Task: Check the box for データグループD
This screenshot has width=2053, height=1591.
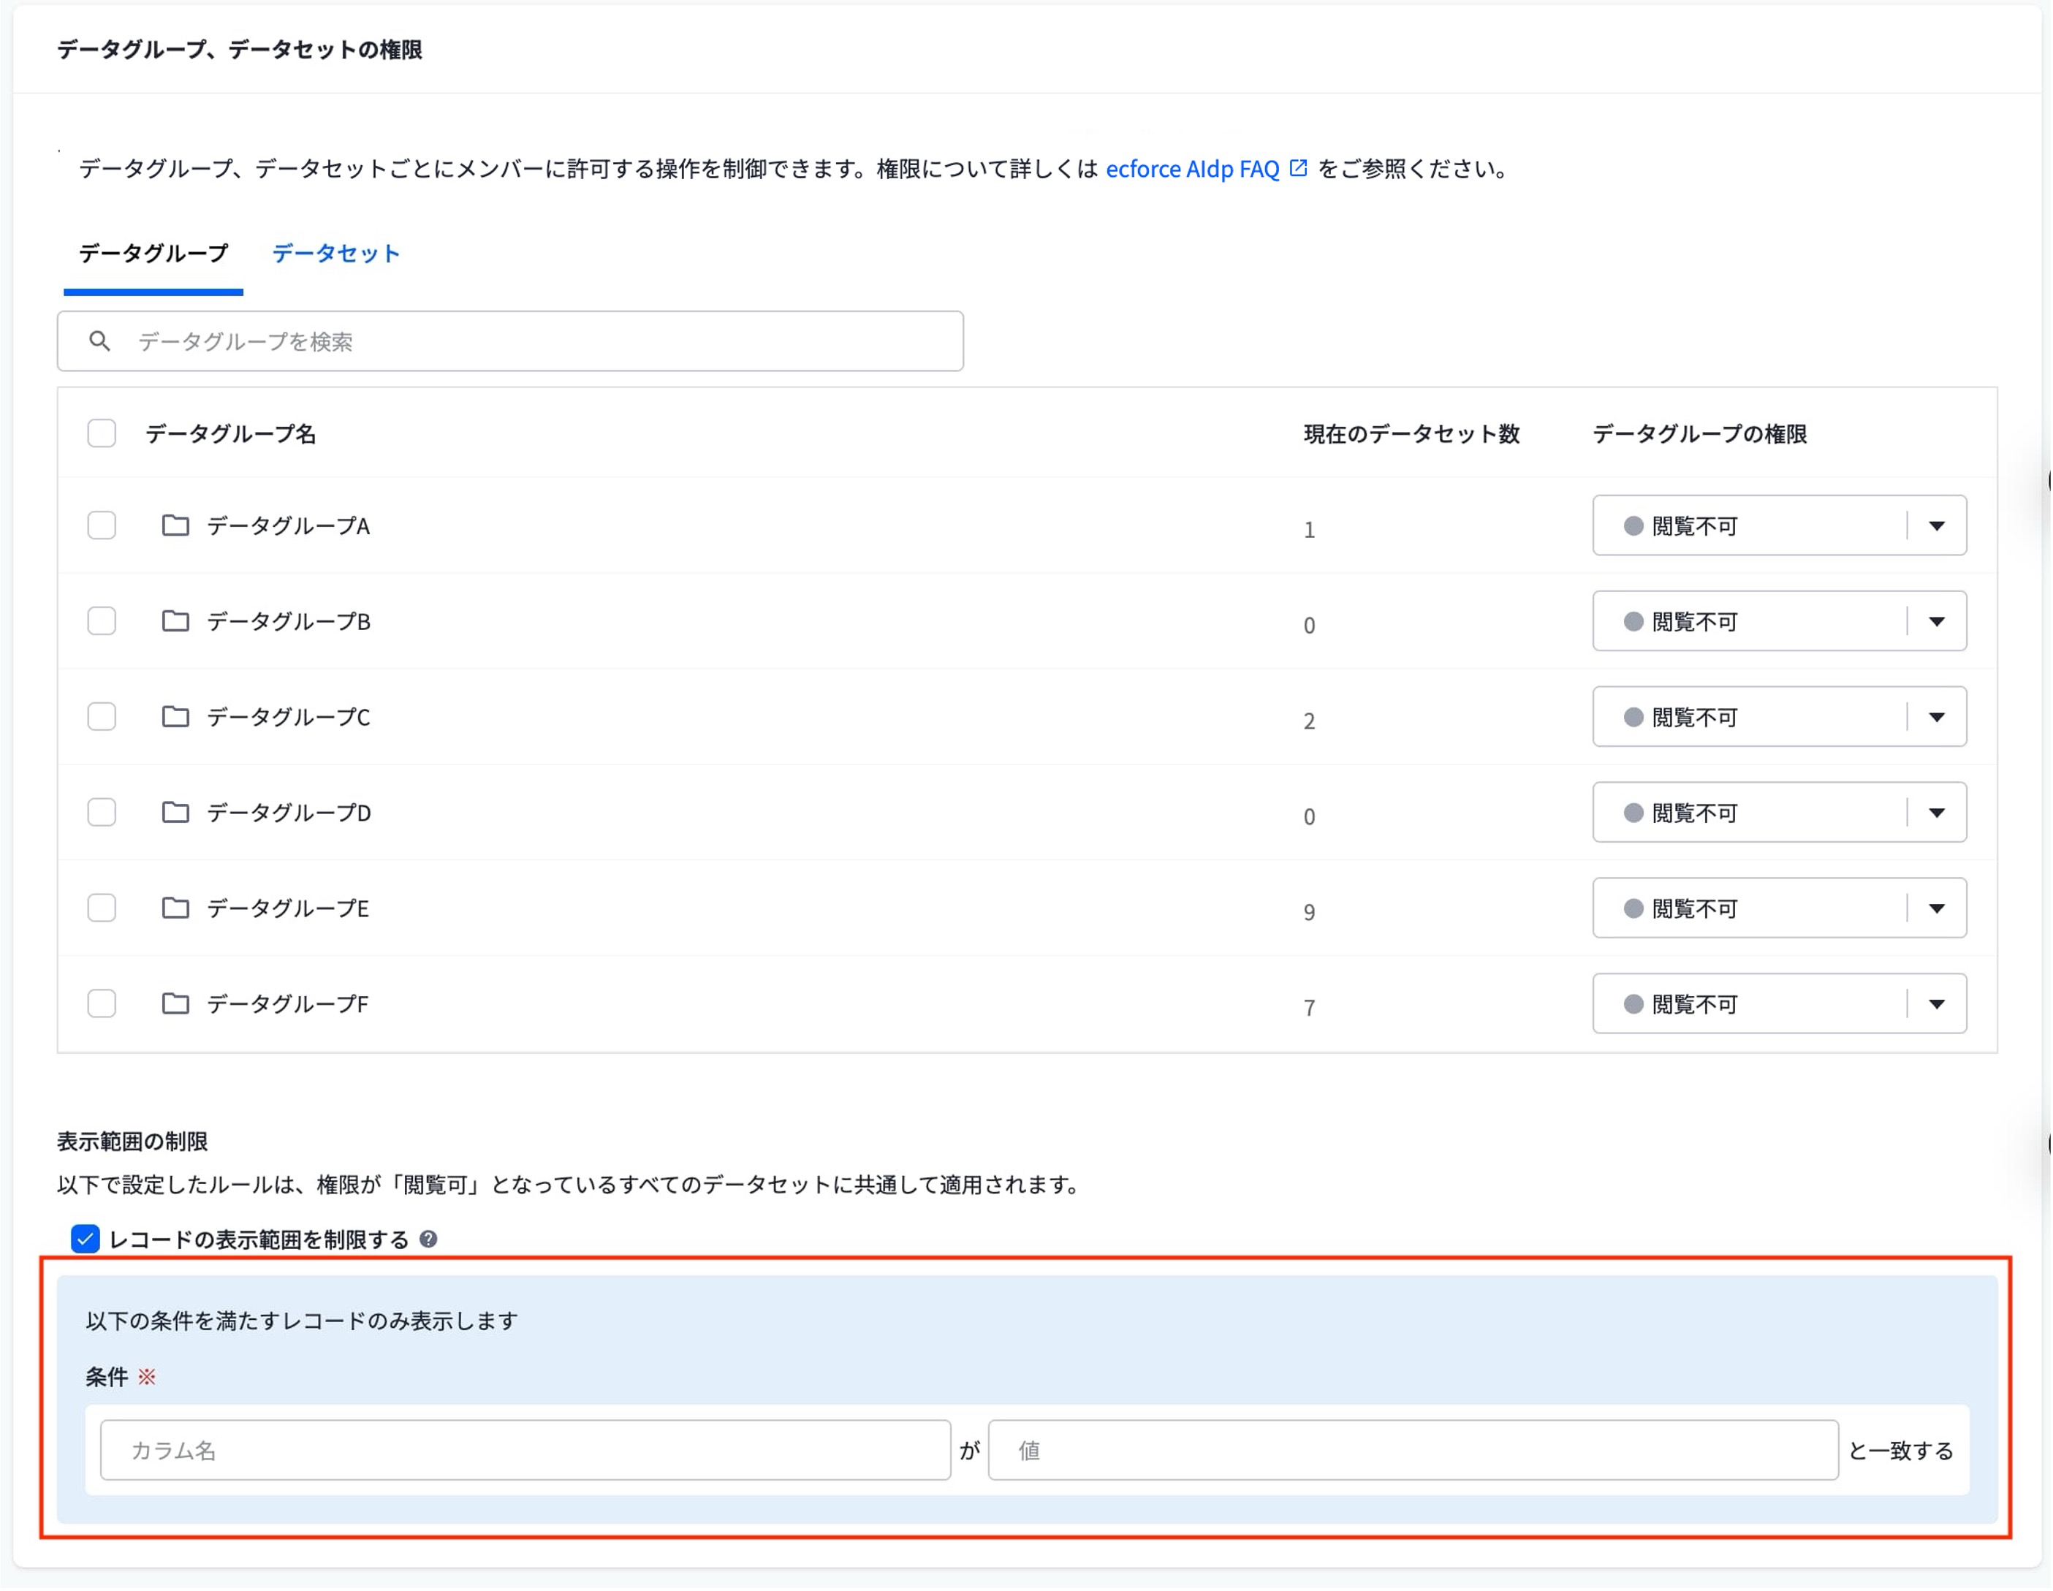Action: [x=102, y=812]
